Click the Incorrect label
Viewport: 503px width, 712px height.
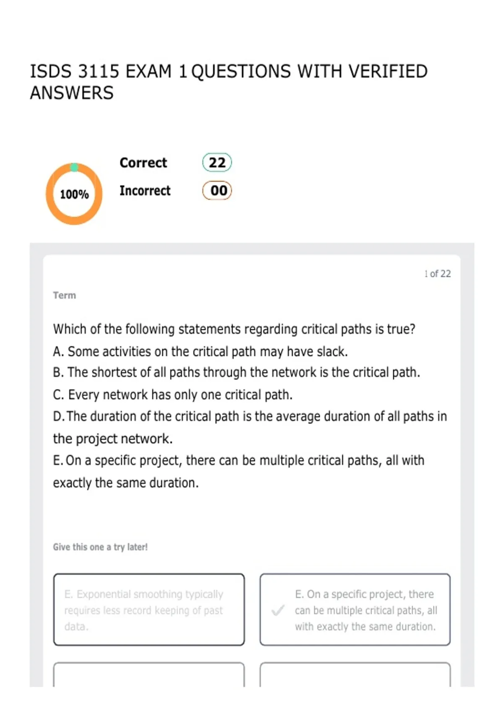pyautogui.click(x=145, y=191)
